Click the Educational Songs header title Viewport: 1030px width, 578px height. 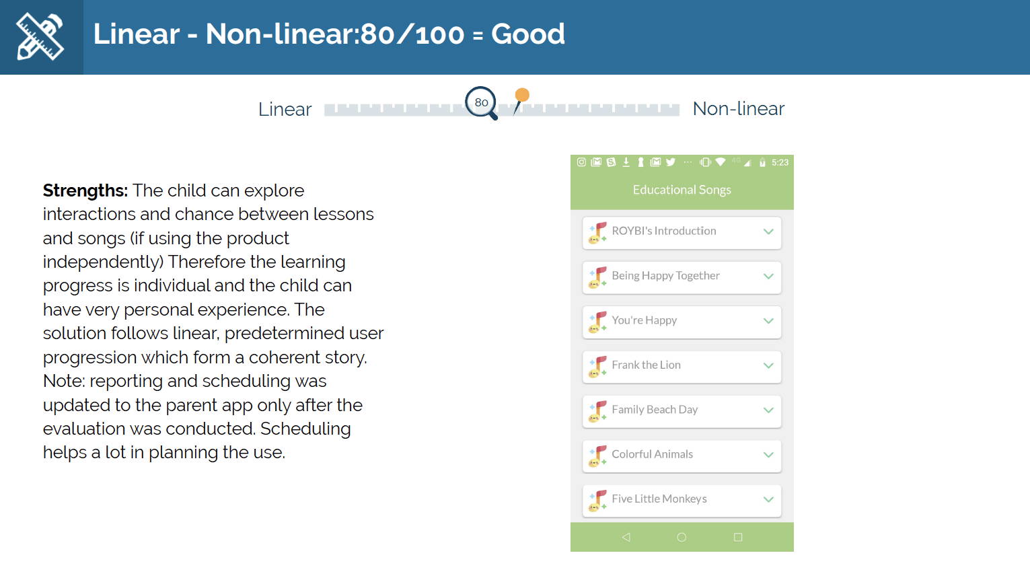(x=682, y=190)
